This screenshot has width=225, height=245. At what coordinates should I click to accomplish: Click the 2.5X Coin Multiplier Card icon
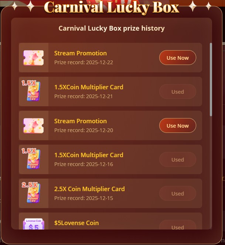click(x=31, y=193)
